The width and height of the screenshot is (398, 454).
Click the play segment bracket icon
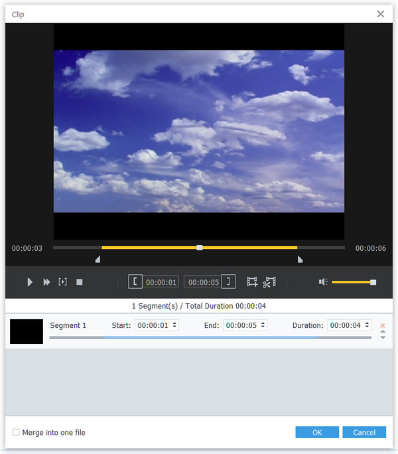63,281
